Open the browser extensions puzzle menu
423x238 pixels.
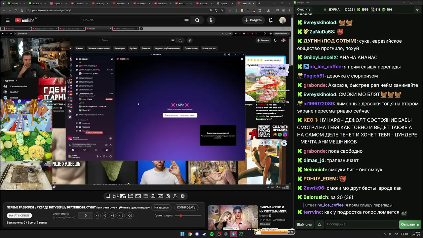tap(260, 10)
